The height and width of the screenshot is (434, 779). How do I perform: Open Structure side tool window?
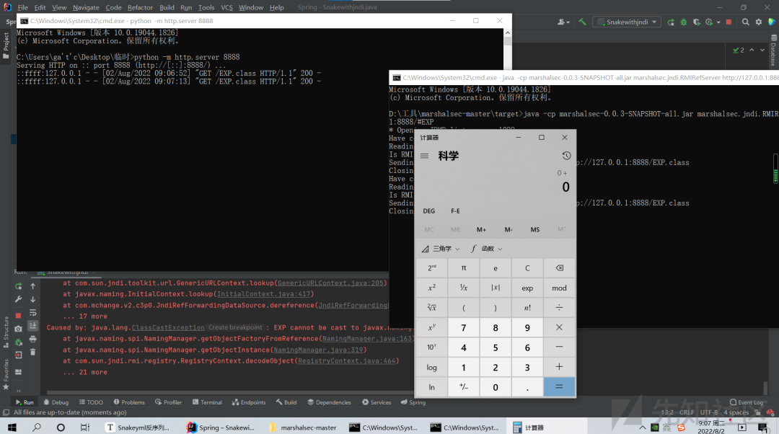click(6, 331)
